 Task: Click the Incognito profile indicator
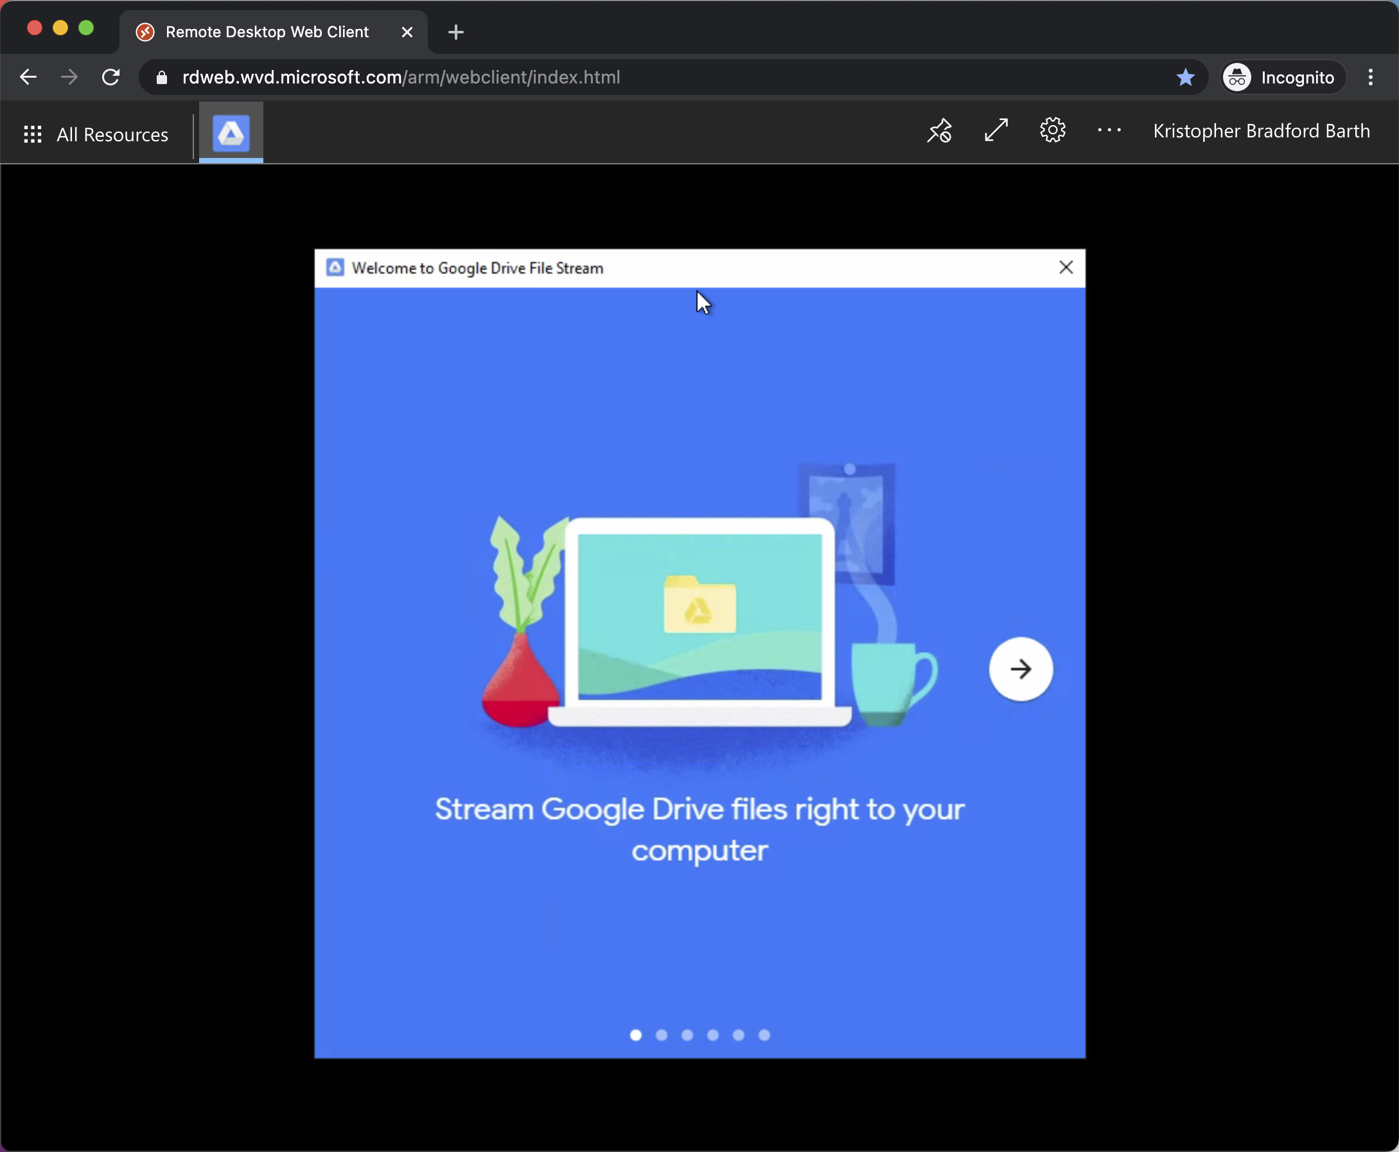point(1283,77)
